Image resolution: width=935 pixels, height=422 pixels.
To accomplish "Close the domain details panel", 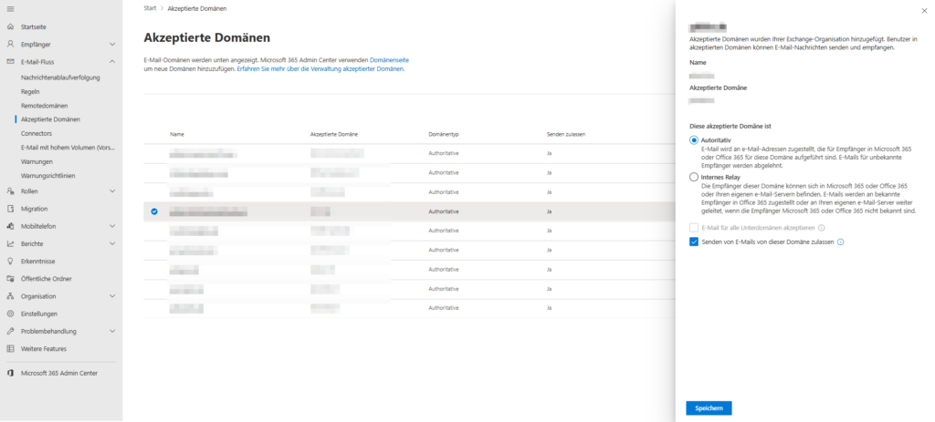I will pyautogui.click(x=919, y=10).
